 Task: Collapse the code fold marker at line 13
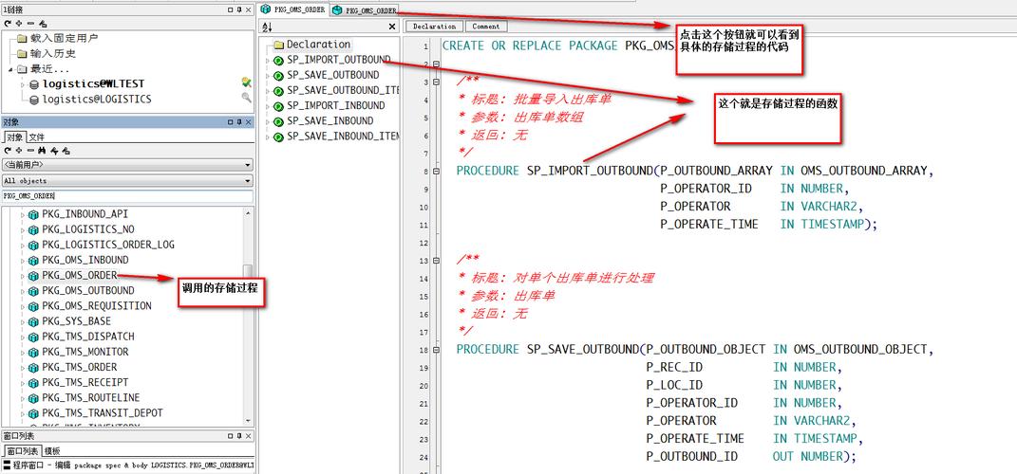436,260
